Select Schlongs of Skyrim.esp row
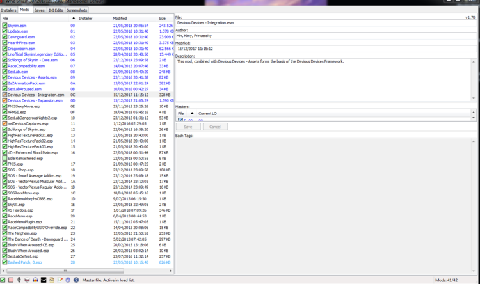The image size is (480, 284). click(x=87, y=129)
